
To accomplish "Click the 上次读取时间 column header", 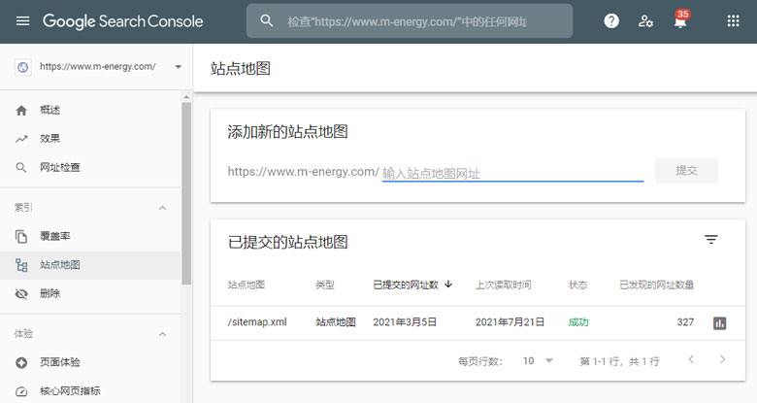I will (x=504, y=285).
